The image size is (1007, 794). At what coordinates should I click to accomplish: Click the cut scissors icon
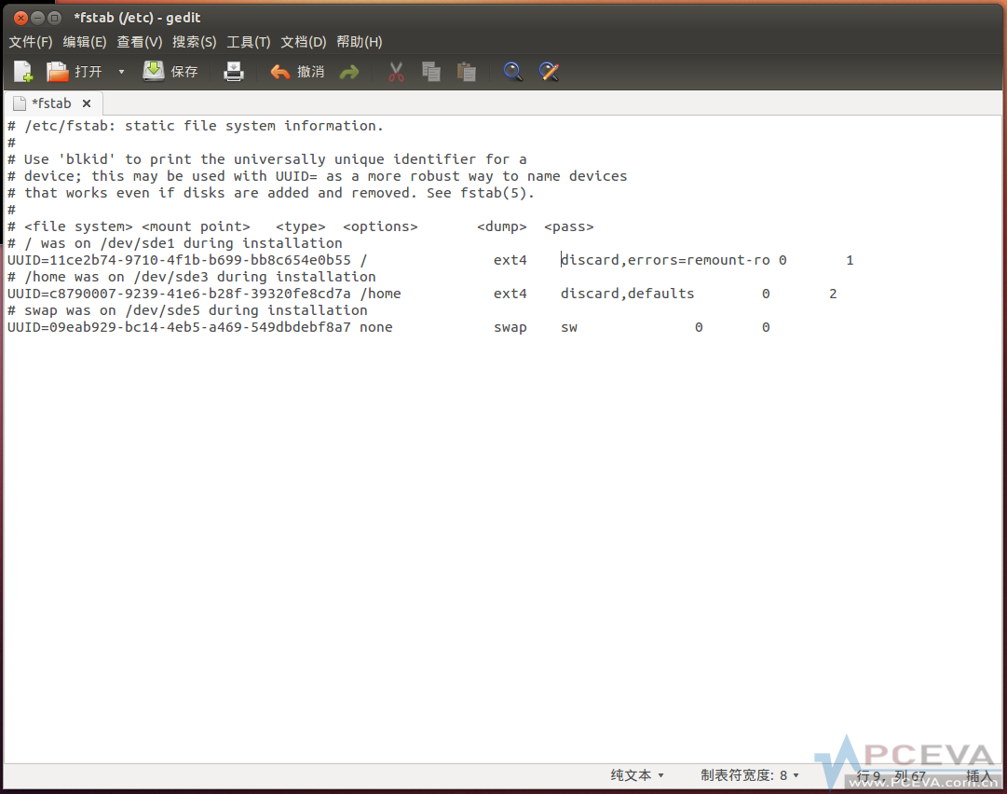(397, 72)
